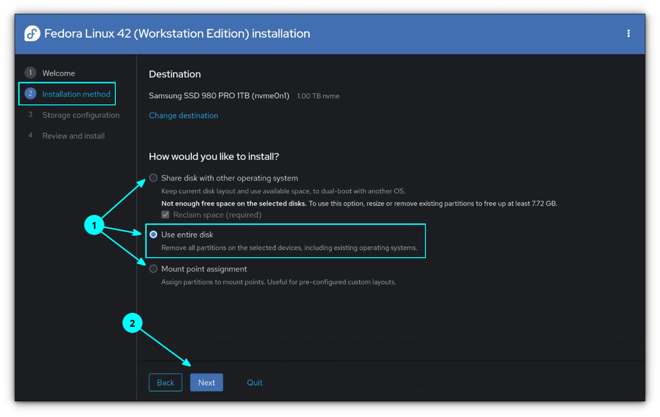This screenshot has height=417, width=660.
Task: Click the Quit link
Action: pyautogui.click(x=255, y=382)
